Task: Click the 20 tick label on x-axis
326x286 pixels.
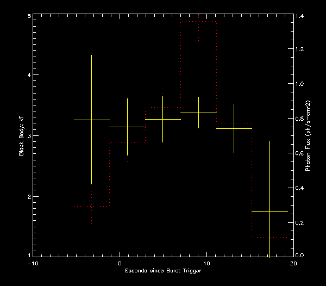Action: pos(293,263)
